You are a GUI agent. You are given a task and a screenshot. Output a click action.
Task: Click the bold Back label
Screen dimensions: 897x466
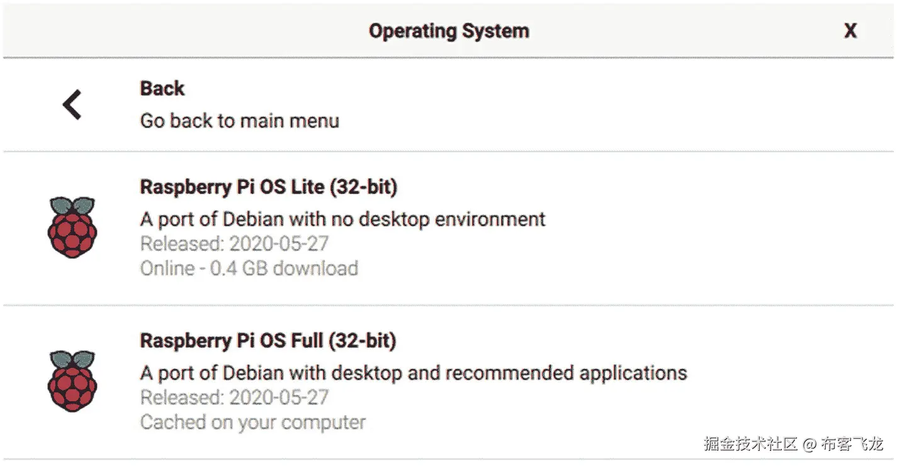[x=162, y=88]
